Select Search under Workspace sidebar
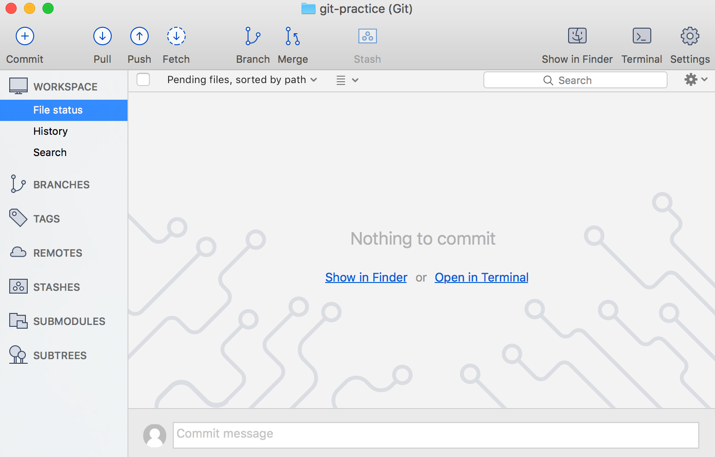 point(50,153)
